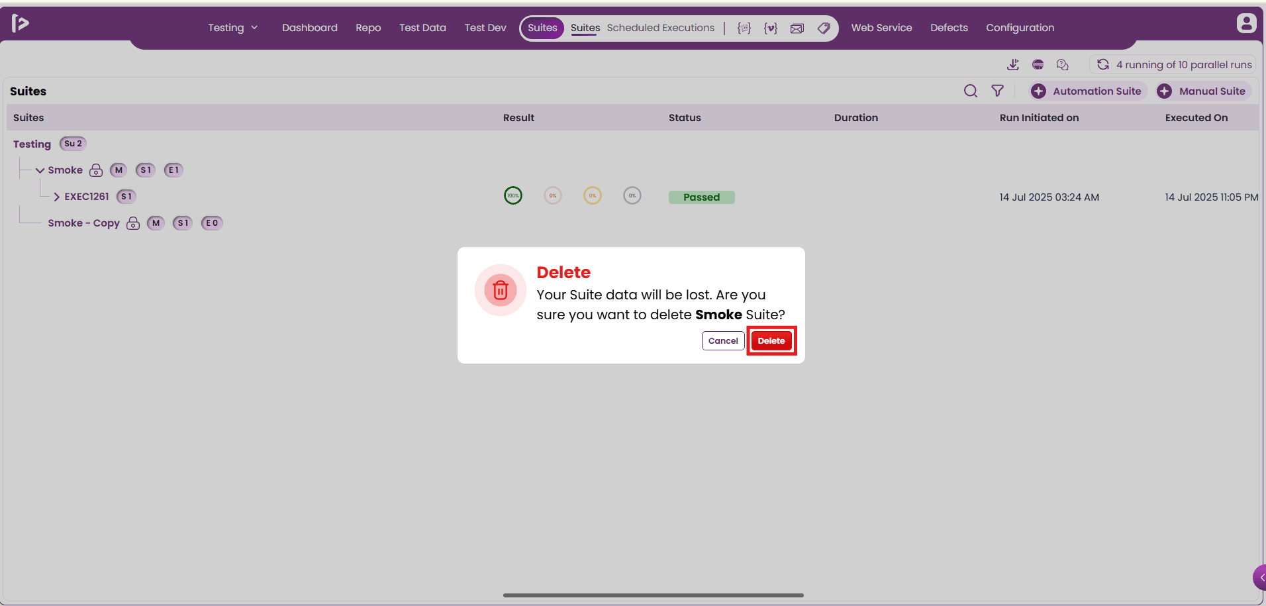This screenshot has width=1266, height=606.
Task: Click the lock icon beside Smoke - Copy
Action: [x=133, y=223]
